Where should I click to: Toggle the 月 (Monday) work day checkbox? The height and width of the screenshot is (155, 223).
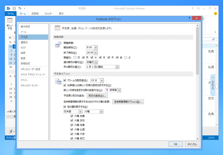(x=83, y=57)
